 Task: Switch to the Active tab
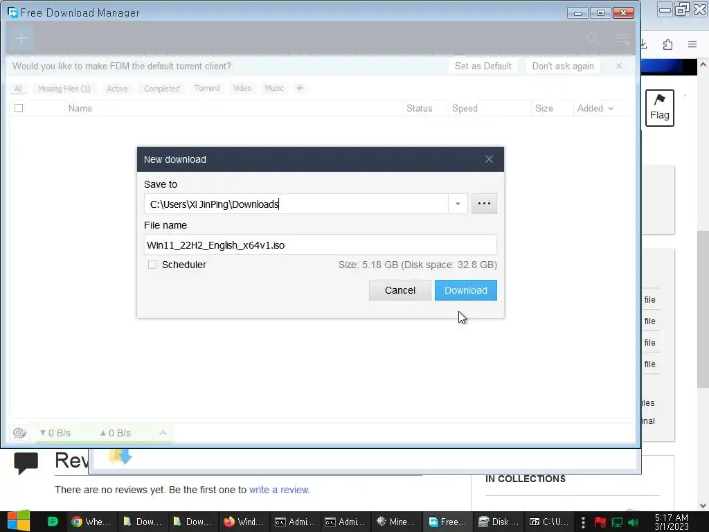[117, 89]
